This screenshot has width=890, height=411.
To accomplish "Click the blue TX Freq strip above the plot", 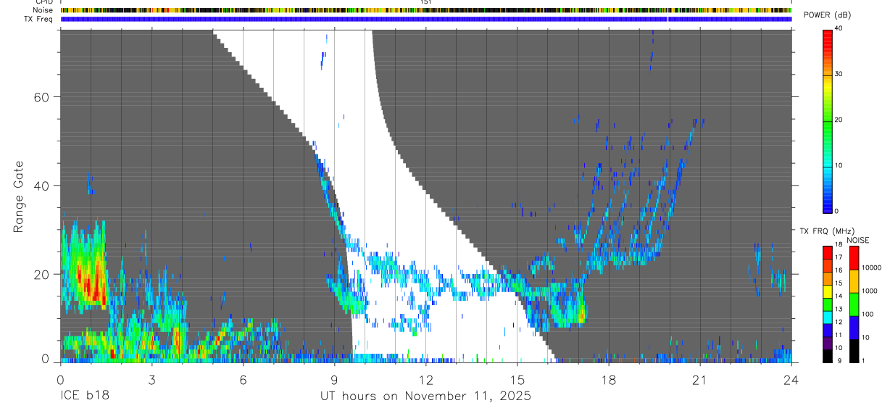I will [x=426, y=19].
